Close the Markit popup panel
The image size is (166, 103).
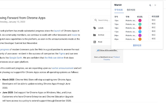[x=155, y=5]
